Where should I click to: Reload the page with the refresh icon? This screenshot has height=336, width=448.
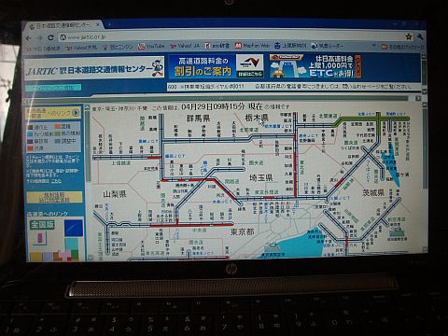click(50, 37)
